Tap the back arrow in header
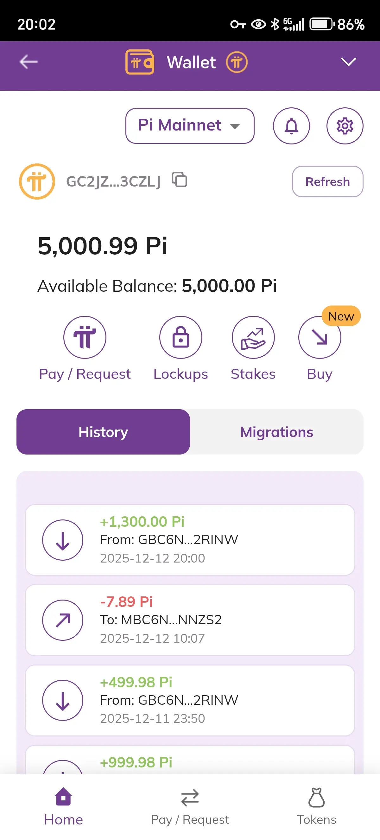Viewport: 380px width, 840px height. click(29, 62)
